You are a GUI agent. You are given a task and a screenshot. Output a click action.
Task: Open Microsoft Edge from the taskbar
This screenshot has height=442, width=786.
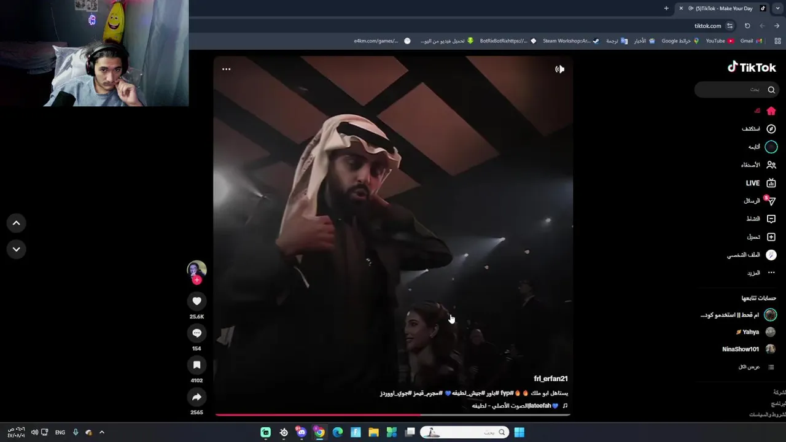337,433
